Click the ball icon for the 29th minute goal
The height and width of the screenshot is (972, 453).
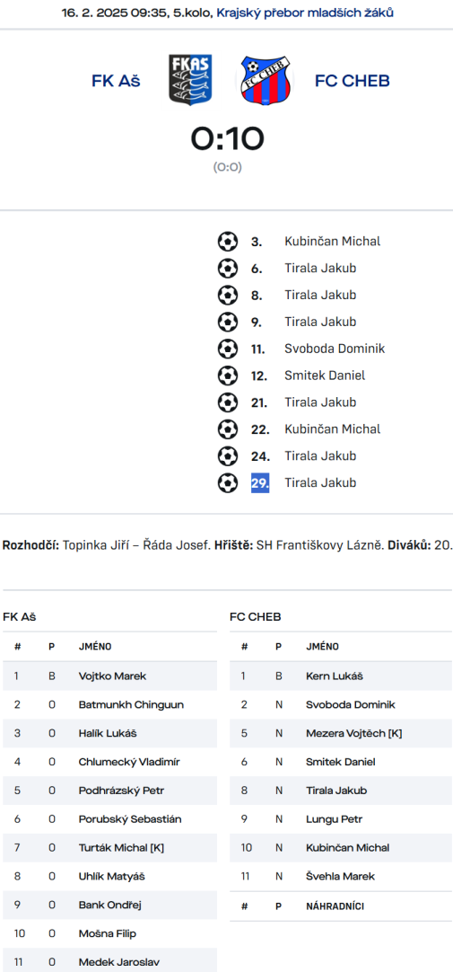228,482
